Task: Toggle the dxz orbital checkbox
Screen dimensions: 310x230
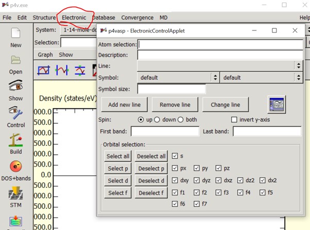Action: coord(218,180)
